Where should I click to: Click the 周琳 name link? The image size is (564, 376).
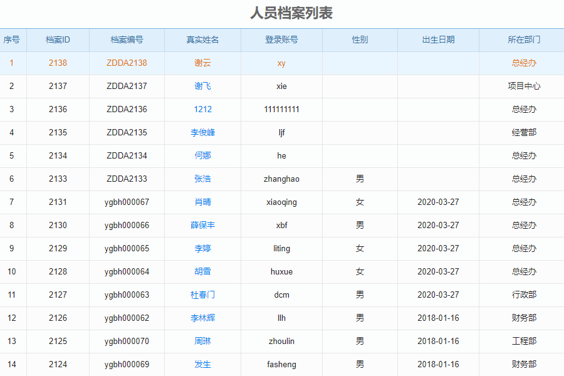202,341
